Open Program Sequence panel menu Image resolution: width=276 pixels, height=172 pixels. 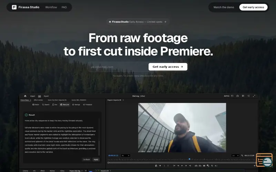coord(123,100)
